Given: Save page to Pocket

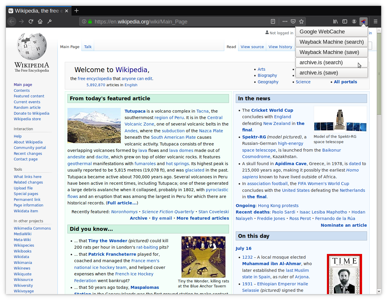Looking at the screenshot, I should (293, 21).
